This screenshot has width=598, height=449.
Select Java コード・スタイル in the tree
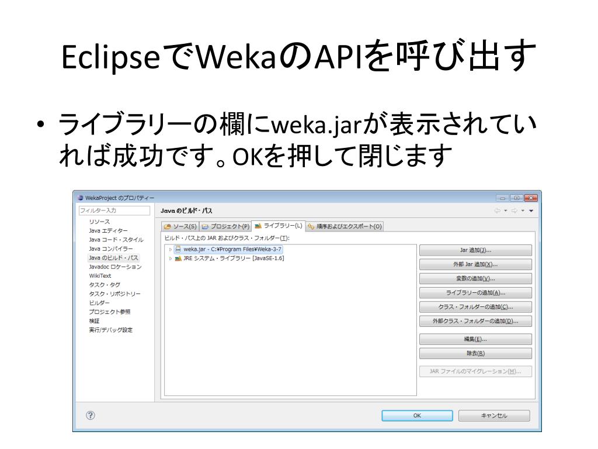116,240
